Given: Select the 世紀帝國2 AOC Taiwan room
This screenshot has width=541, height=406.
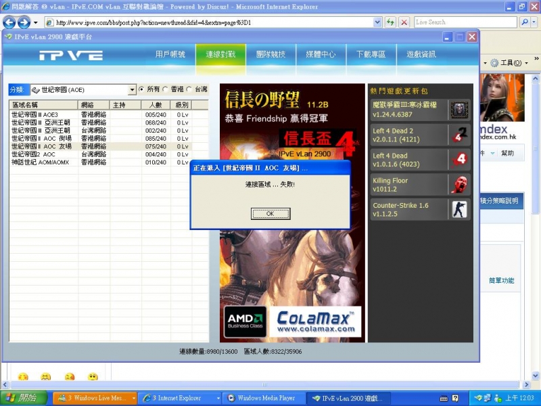Looking at the screenshot, I should tap(100, 154).
